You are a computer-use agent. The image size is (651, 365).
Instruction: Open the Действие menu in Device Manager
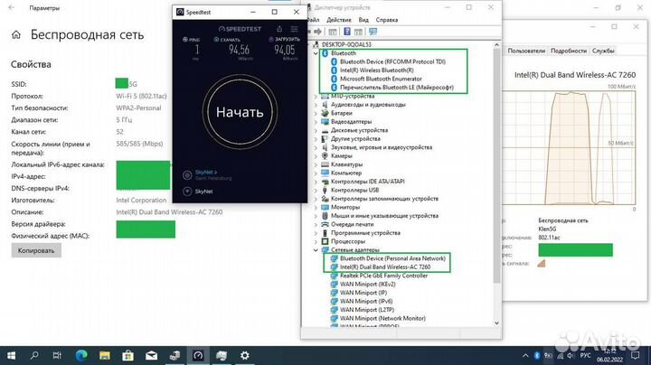(x=339, y=20)
